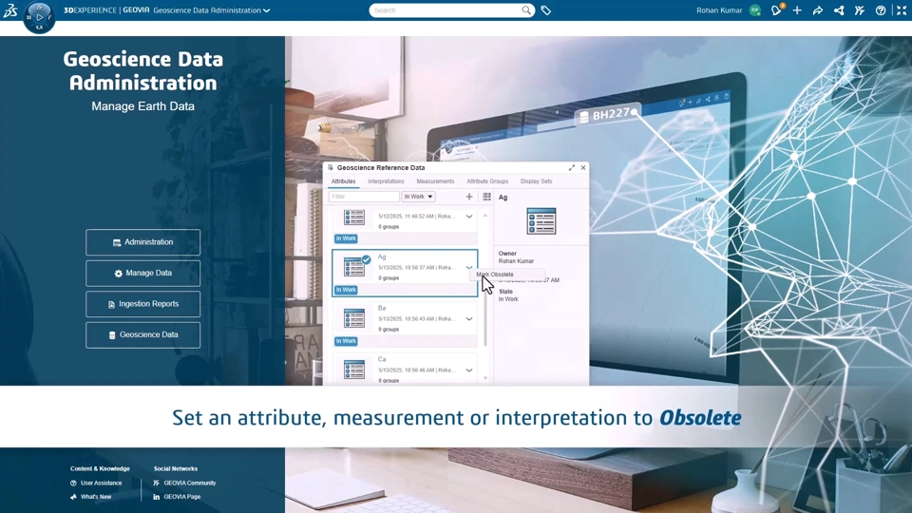The height and width of the screenshot is (513, 912).
Task: Expand chevron on Ag attribute row
Action: point(468,268)
